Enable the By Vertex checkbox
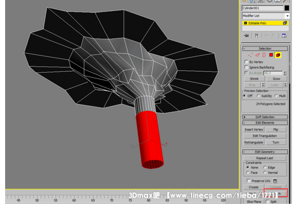This screenshot has width=293, height=204. point(246,62)
